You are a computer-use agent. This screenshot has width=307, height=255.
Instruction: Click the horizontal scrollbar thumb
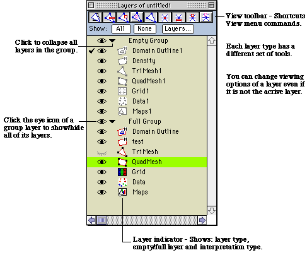pos(101,220)
